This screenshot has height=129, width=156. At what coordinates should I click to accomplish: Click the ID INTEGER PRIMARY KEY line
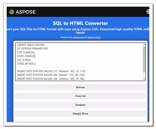point(33,48)
